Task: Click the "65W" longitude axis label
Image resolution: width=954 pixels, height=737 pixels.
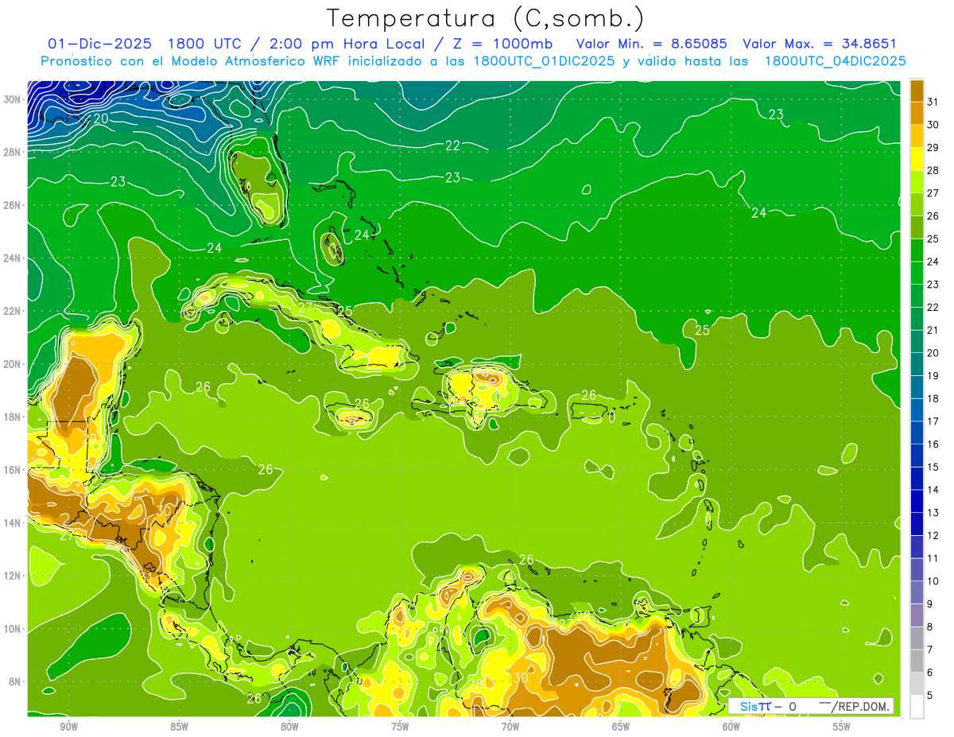Action: pos(621,727)
